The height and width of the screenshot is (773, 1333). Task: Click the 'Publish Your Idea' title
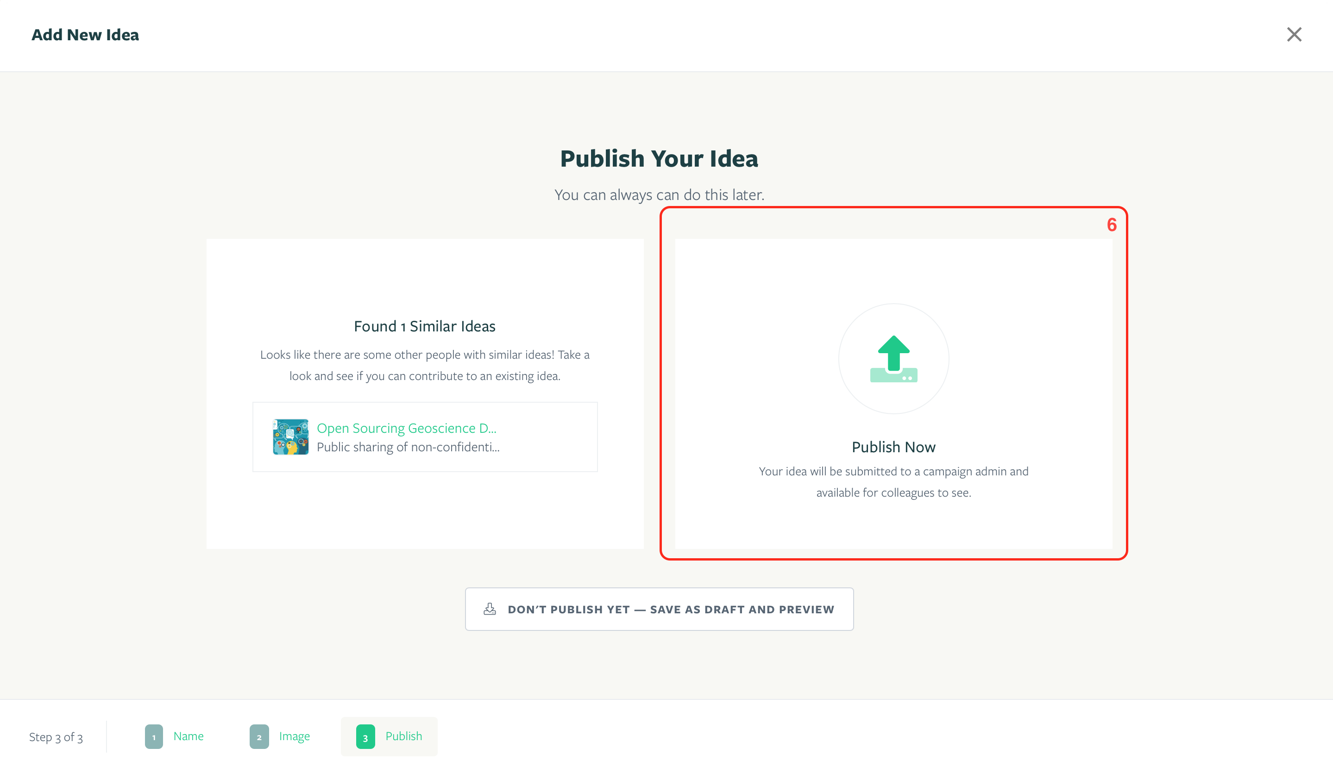click(659, 159)
